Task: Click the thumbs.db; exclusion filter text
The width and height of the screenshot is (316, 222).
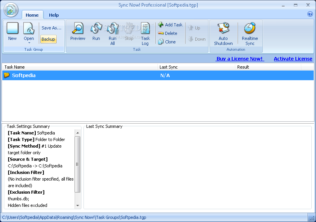Action: tap(19, 199)
